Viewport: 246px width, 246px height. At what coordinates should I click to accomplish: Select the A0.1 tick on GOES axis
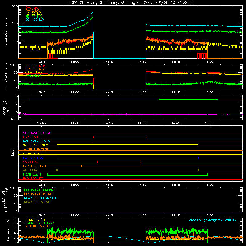coord(14,119)
